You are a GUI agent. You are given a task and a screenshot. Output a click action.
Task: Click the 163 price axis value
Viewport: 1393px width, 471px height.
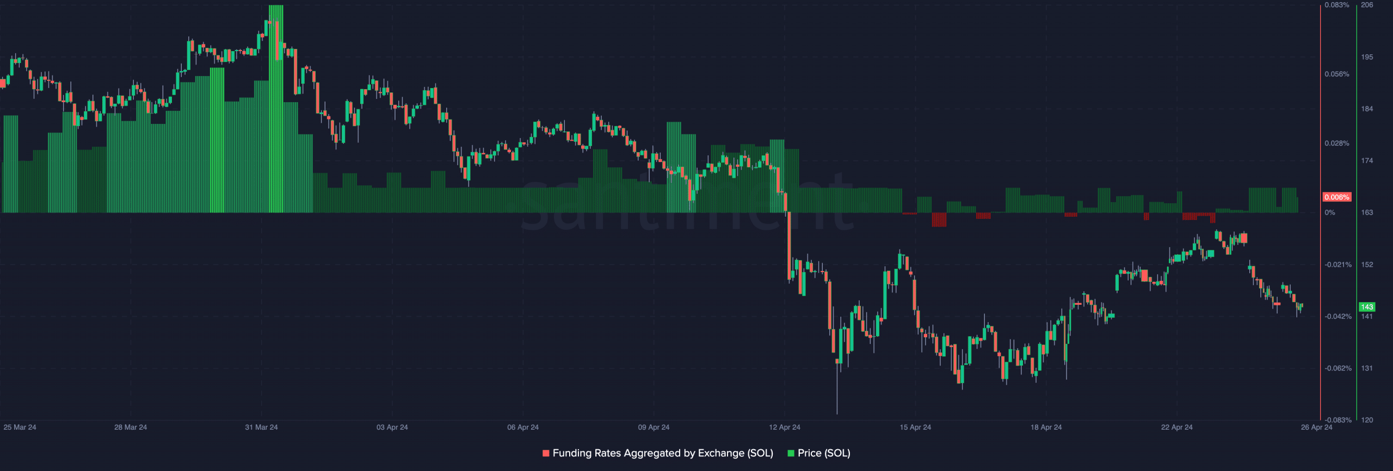tap(1367, 212)
